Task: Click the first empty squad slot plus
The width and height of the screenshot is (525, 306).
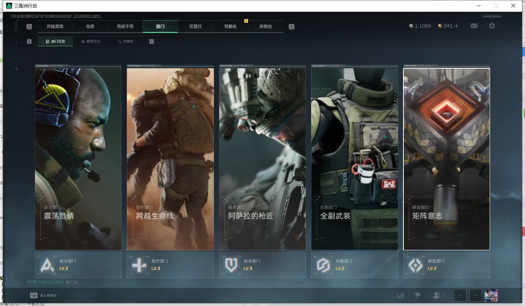Action: click(460, 295)
